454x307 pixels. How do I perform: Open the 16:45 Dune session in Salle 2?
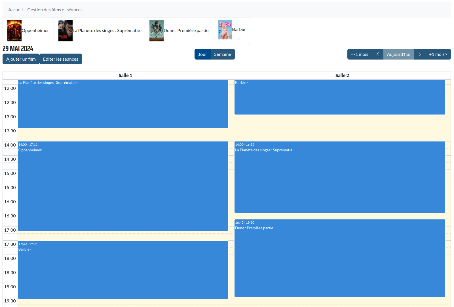click(339, 258)
